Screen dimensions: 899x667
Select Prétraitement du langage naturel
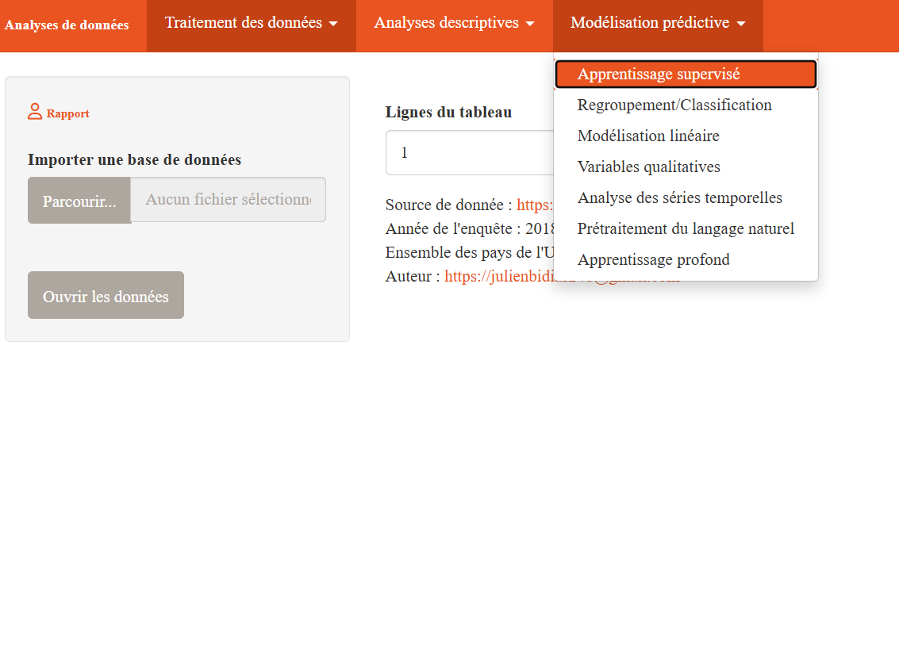[x=686, y=228]
